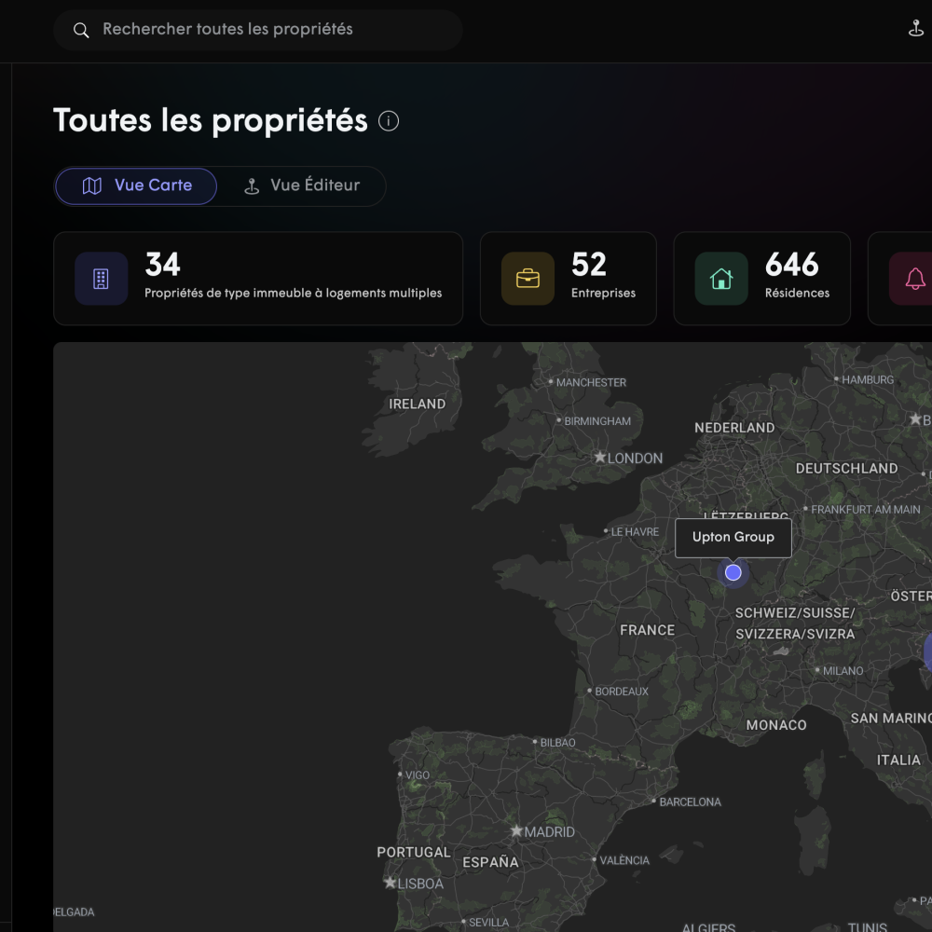Click the multi-unit building icon
932x932 pixels.
101,279
